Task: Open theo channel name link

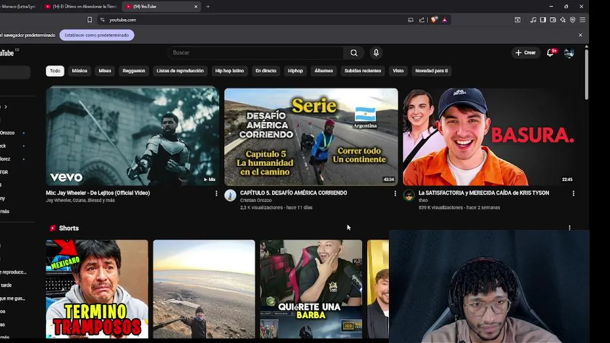Action: coord(423,201)
